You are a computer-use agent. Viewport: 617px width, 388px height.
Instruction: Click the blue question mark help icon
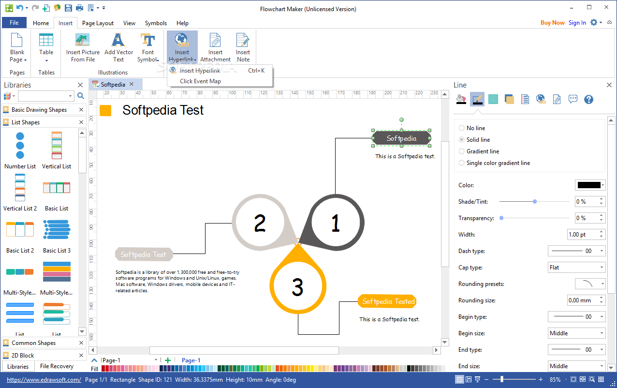[x=588, y=99]
